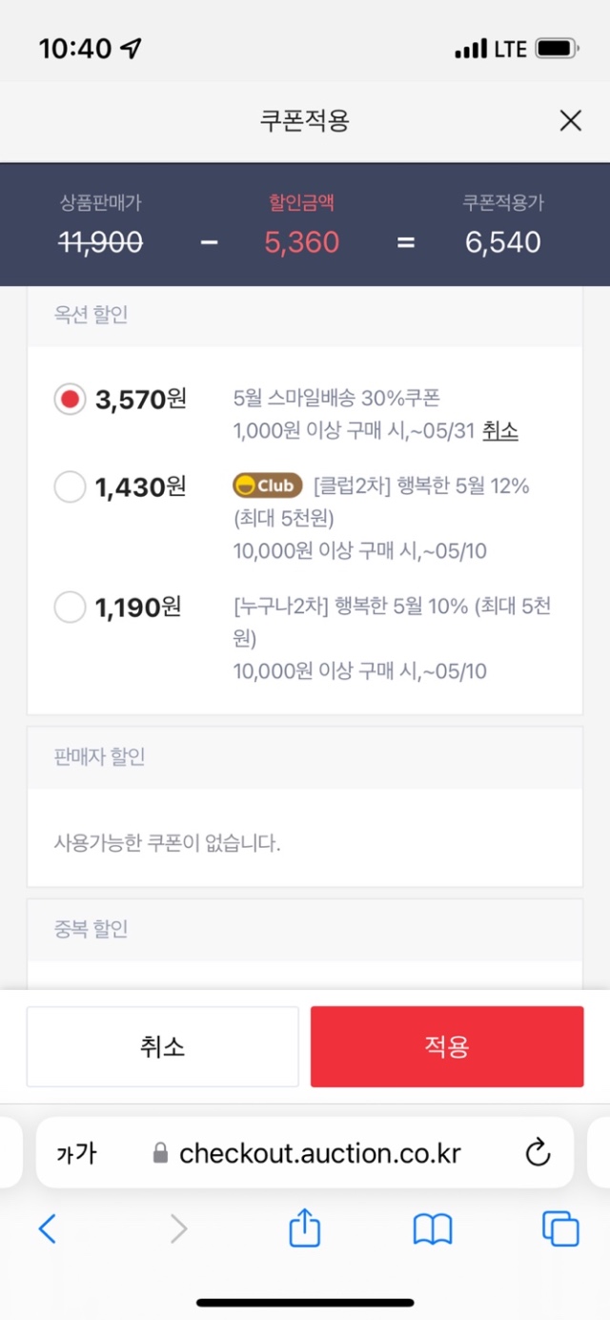Open Safari bookmarks book icon
Image resolution: width=610 pixels, height=1320 pixels.
click(433, 1229)
